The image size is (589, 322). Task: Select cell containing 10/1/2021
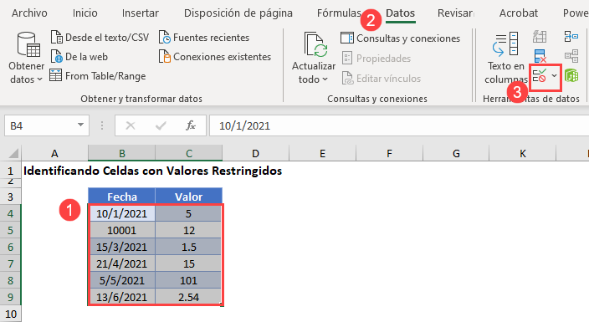pyautogui.click(x=121, y=213)
